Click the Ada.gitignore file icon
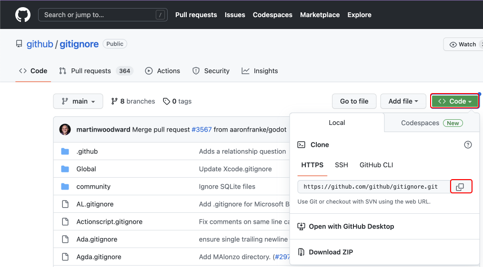 click(65, 239)
